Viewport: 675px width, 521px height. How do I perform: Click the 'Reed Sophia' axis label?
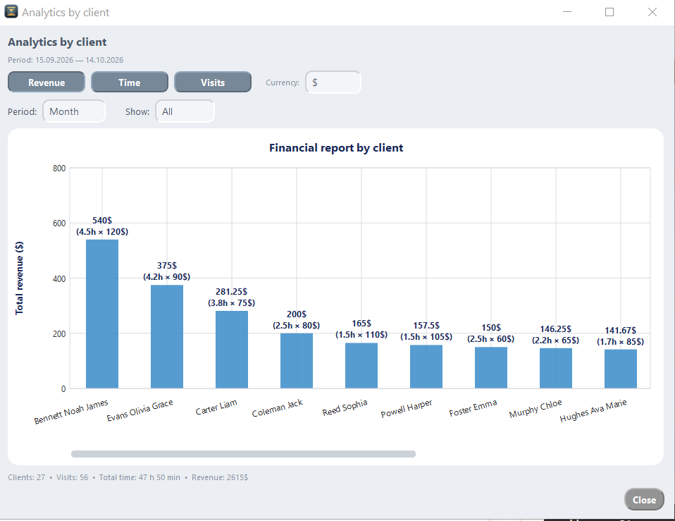click(345, 407)
